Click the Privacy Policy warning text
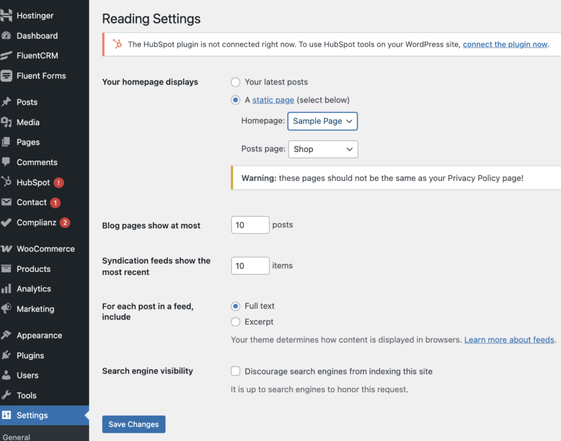Viewport: 561px width, 441px height. [382, 178]
